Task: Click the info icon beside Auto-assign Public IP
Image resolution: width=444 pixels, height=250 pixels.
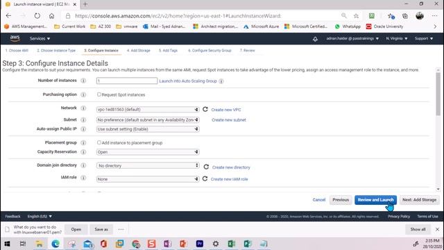Action: click(83, 129)
